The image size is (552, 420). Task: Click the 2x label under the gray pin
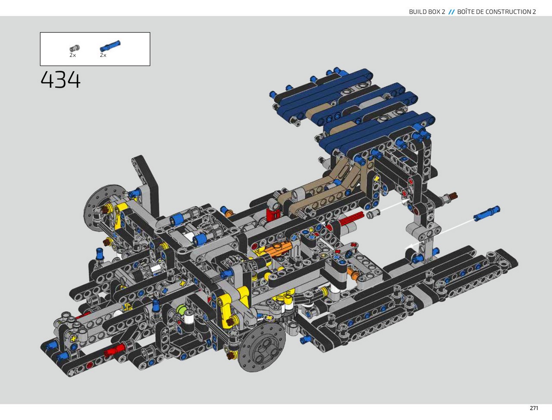coord(72,55)
